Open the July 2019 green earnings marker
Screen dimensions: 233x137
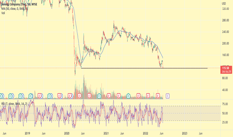tap(49, 96)
